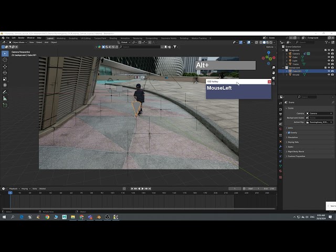Select the Scale tool in toolbar
This screenshot has height=252, width=336.
pyautogui.click(x=5, y=79)
